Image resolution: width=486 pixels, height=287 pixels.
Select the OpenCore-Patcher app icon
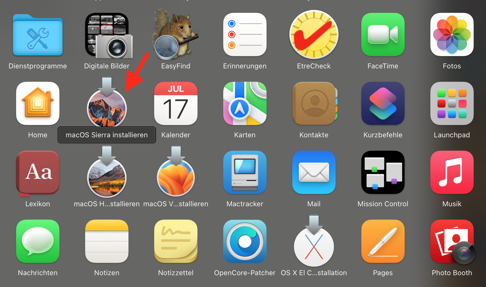tap(245, 241)
